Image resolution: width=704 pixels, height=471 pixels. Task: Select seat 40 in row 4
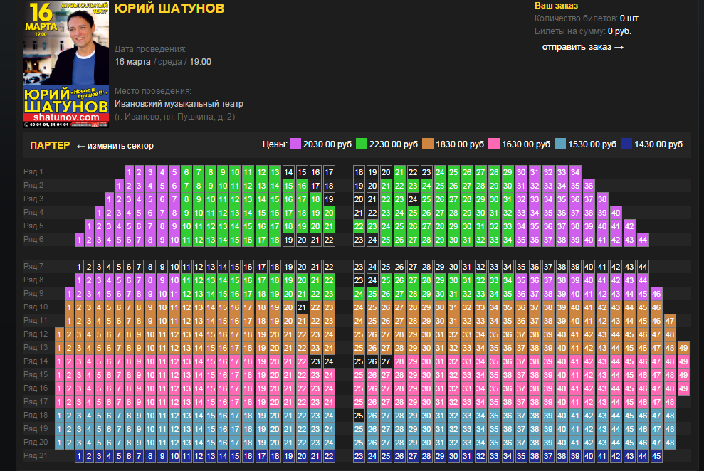616,213
